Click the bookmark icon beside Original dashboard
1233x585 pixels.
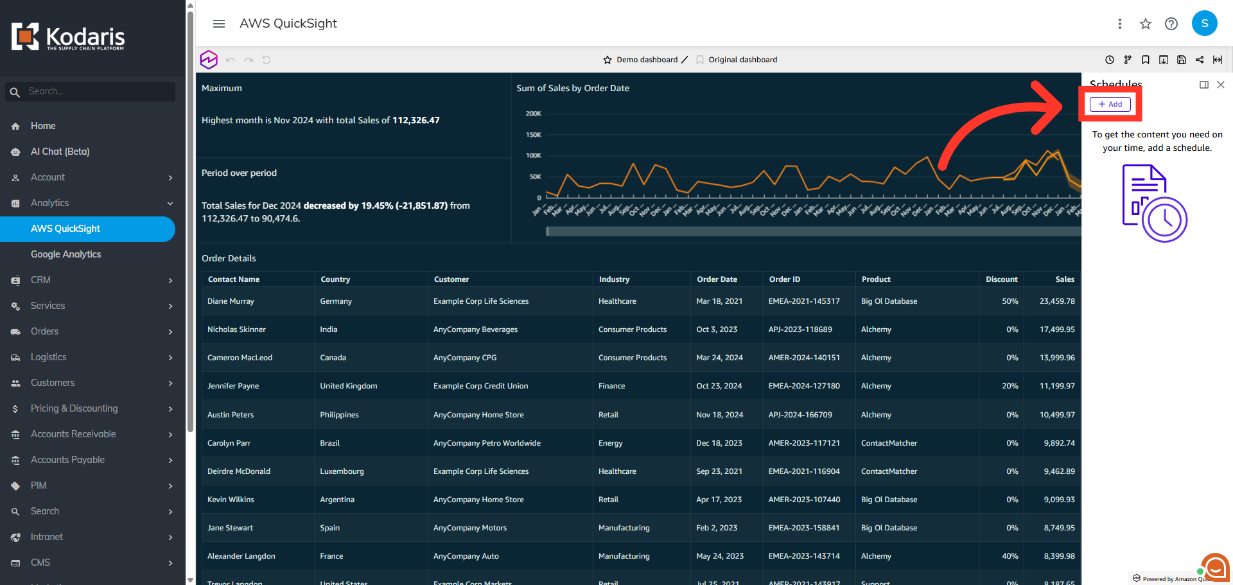700,60
